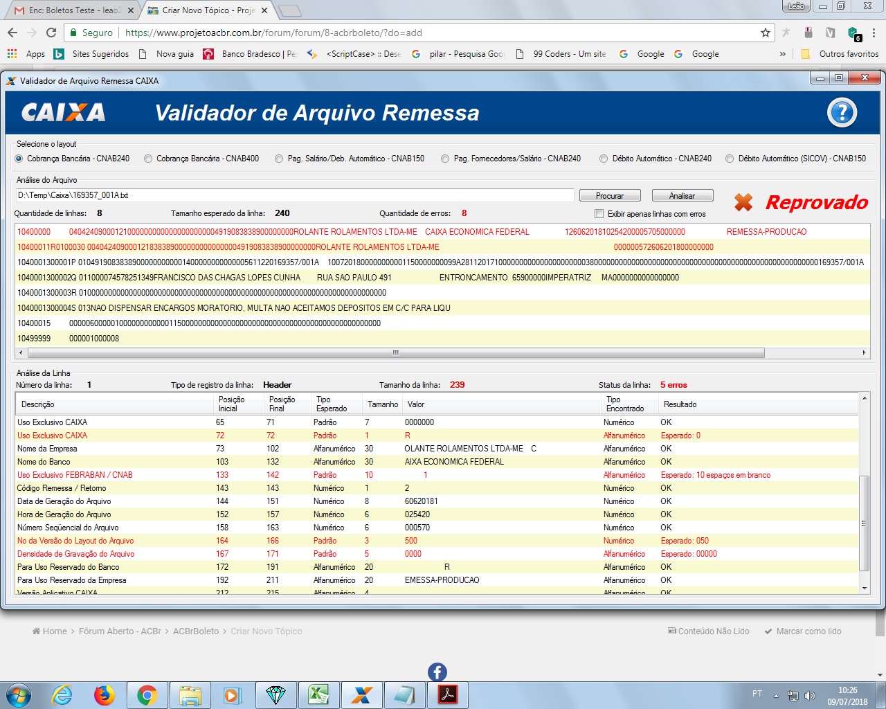Select line 1040001300004S NAO DISPENSAR ENCARGOS
Screen dimensions: 886x709
pyautogui.click(x=442, y=308)
